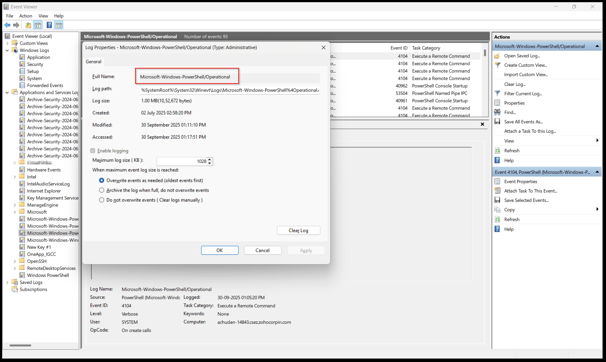
Task: Choose Overwrite events as needed radio button
Action: (102, 180)
